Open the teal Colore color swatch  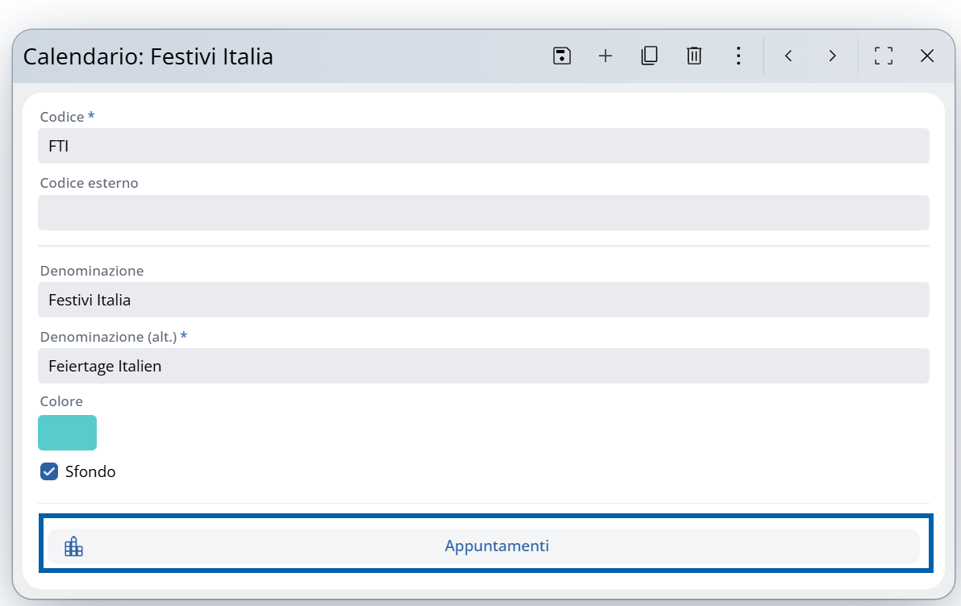[x=67, y=433]
